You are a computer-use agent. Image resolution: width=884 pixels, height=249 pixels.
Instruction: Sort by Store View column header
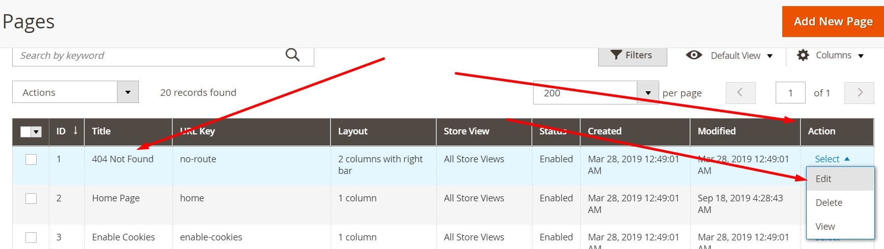484,131
